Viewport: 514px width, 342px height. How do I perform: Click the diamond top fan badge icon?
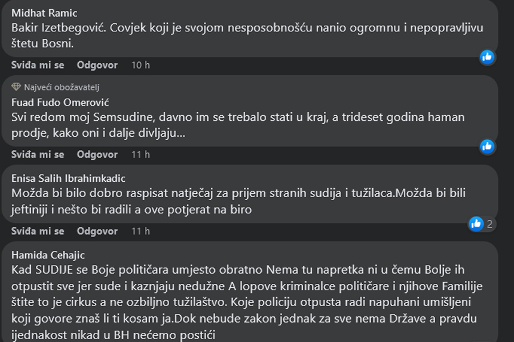tap(16, 87)
